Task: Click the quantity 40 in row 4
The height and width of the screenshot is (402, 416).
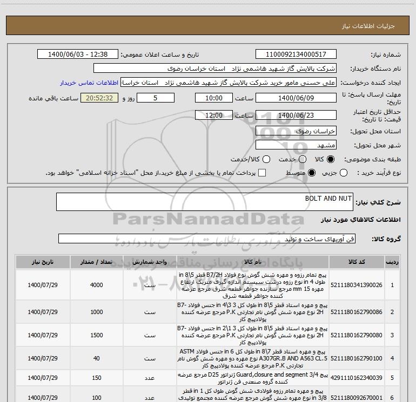Action: pos(96,358)
